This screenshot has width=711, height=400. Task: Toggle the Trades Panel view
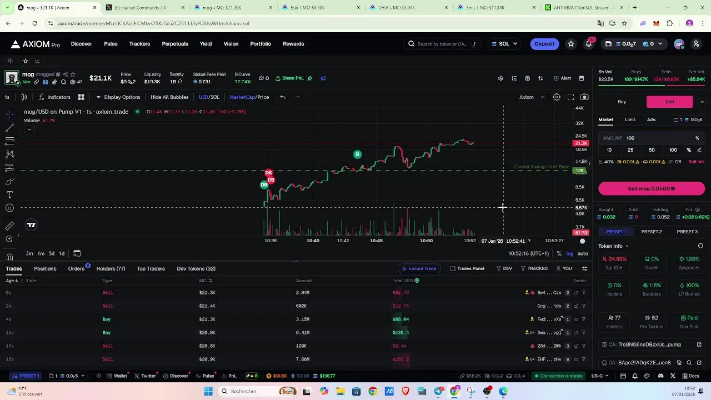[x=467, y=269]
